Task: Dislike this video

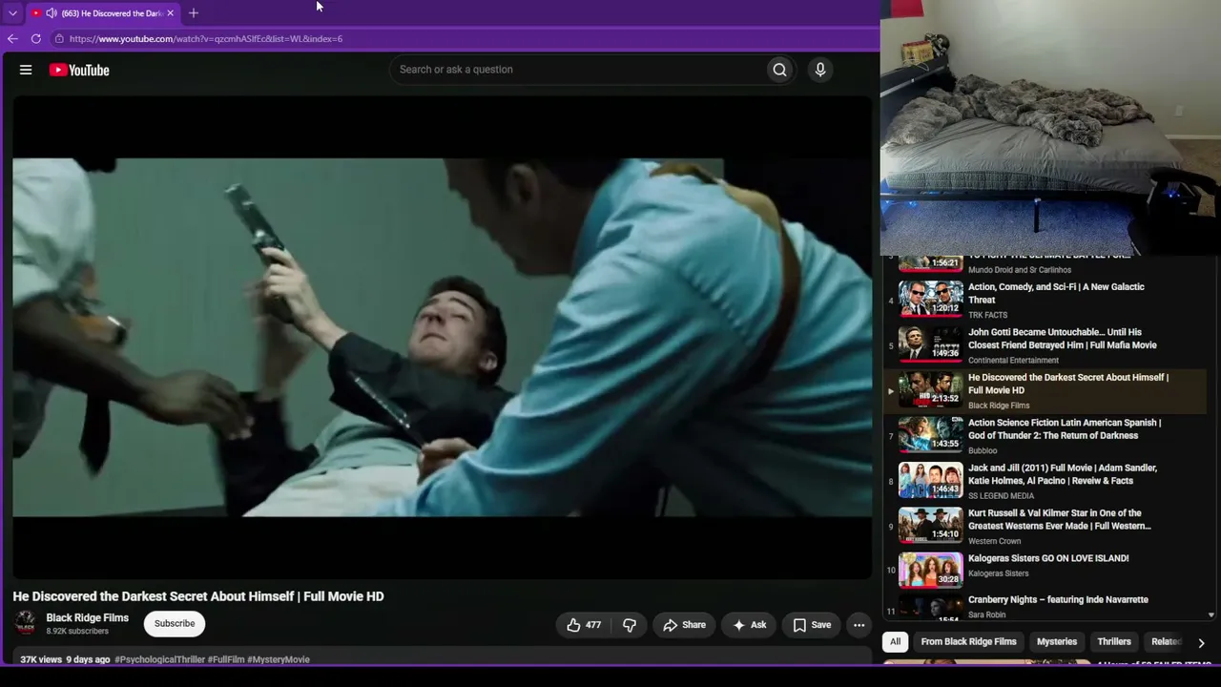Action: 630,625
